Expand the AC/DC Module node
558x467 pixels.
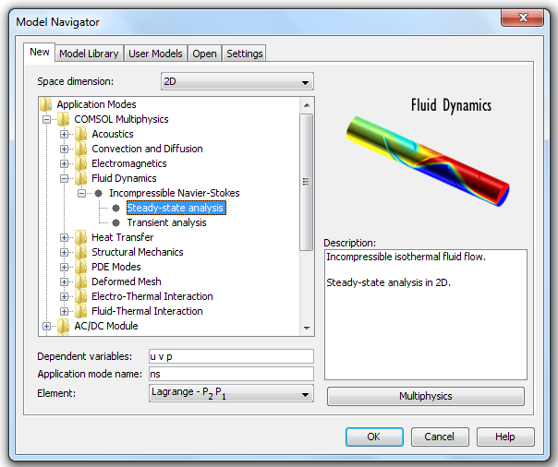pos(46,327)
